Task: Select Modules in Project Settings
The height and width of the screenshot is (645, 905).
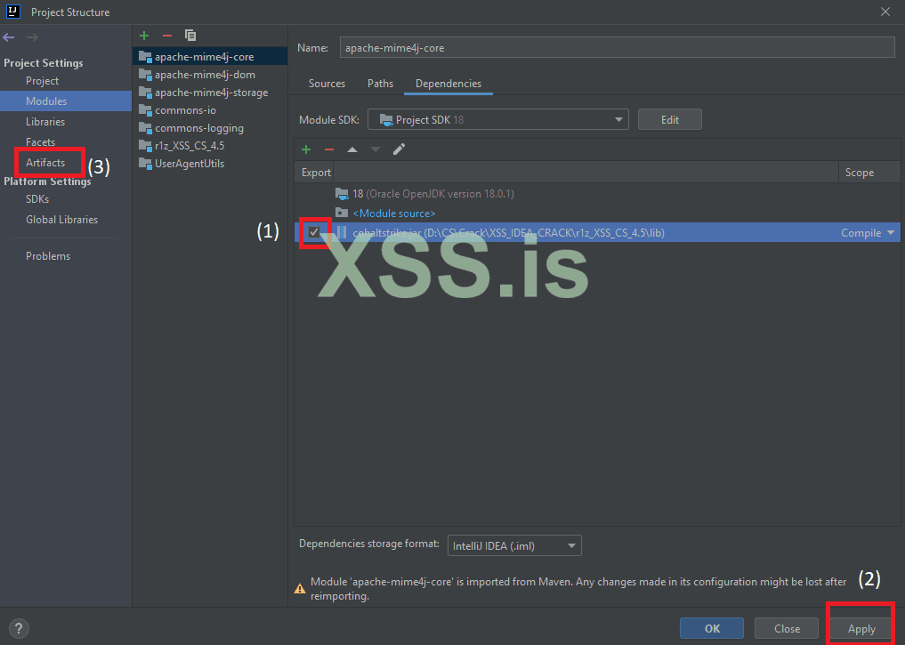Action: pos(66,101)
